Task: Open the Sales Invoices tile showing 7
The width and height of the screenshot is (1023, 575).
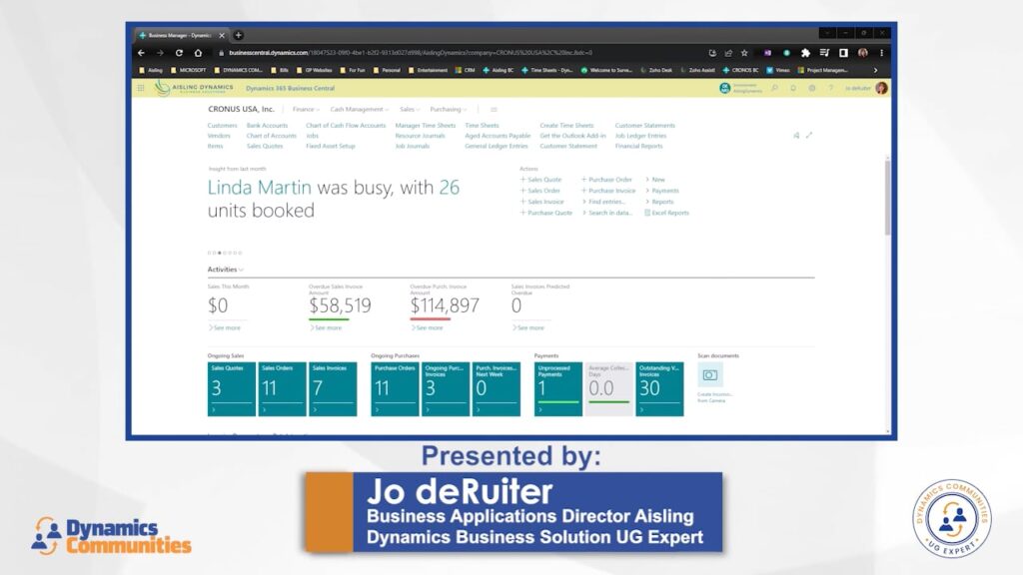Action: point(333,389)
